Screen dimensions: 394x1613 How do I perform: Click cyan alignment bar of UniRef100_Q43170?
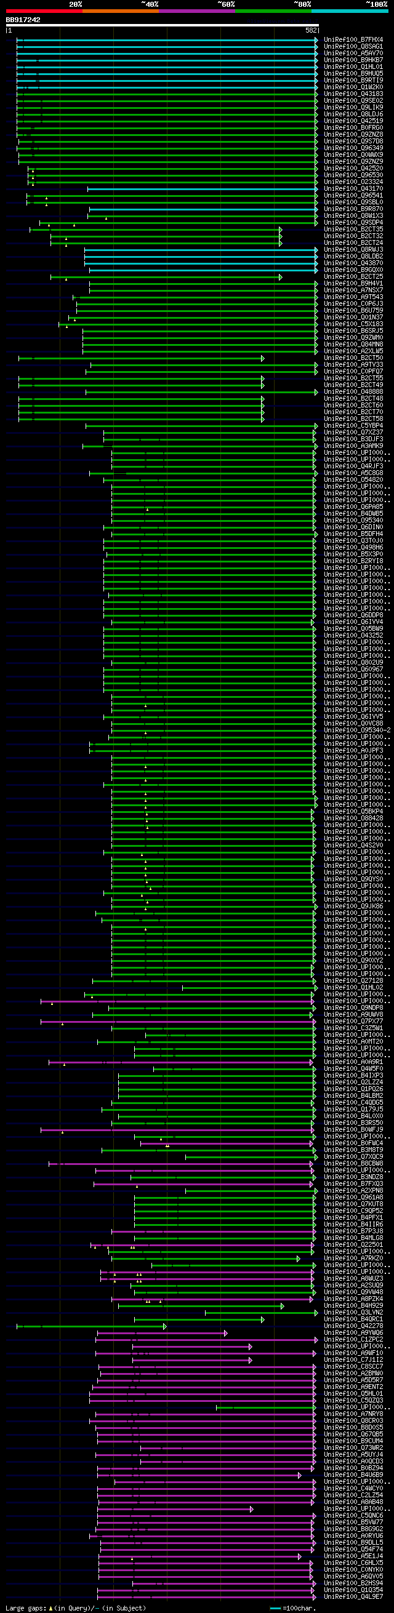(x=203, y=188)
